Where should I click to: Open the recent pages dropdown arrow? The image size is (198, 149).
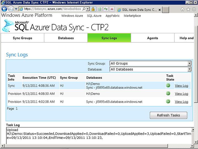pyautogui.click(x=16, y=9)
